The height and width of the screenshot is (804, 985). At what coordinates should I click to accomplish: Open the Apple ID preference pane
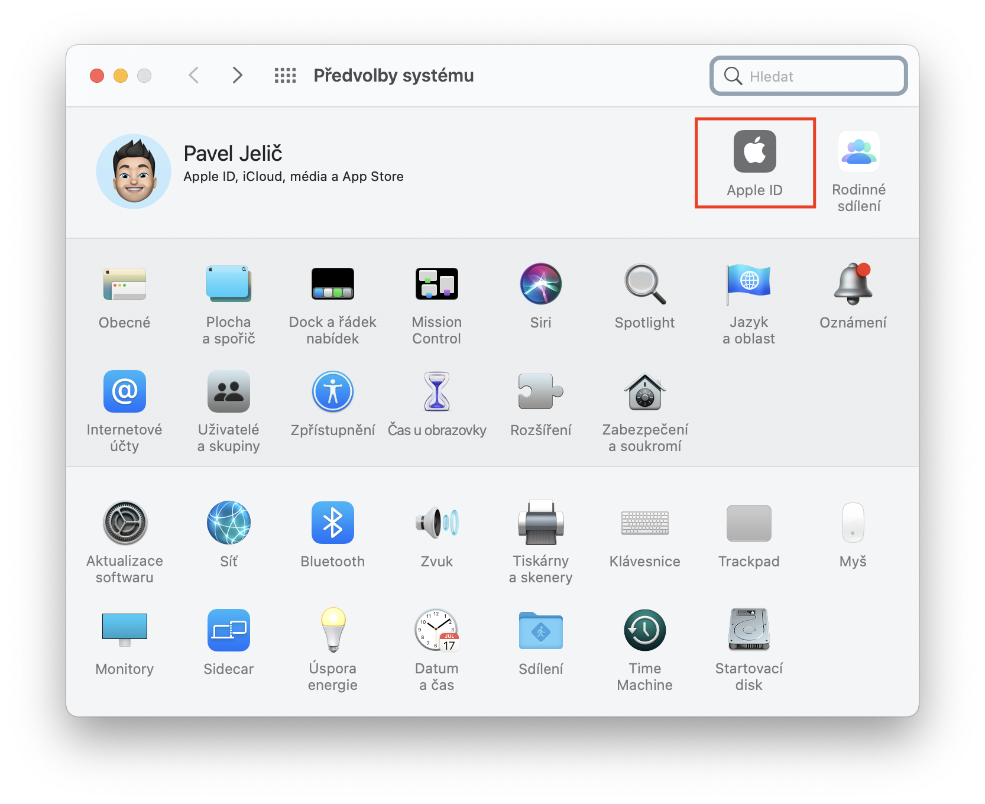pos(754,164)
